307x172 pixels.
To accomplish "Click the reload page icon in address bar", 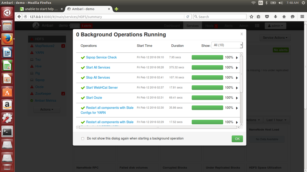I will point(188,17).
